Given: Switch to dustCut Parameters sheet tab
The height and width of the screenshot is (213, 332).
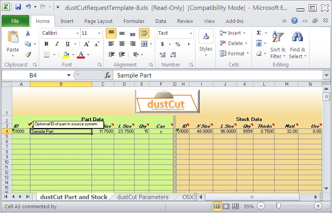Looking at the screenshot, I should pyautogui.click(x=143, y=197).
